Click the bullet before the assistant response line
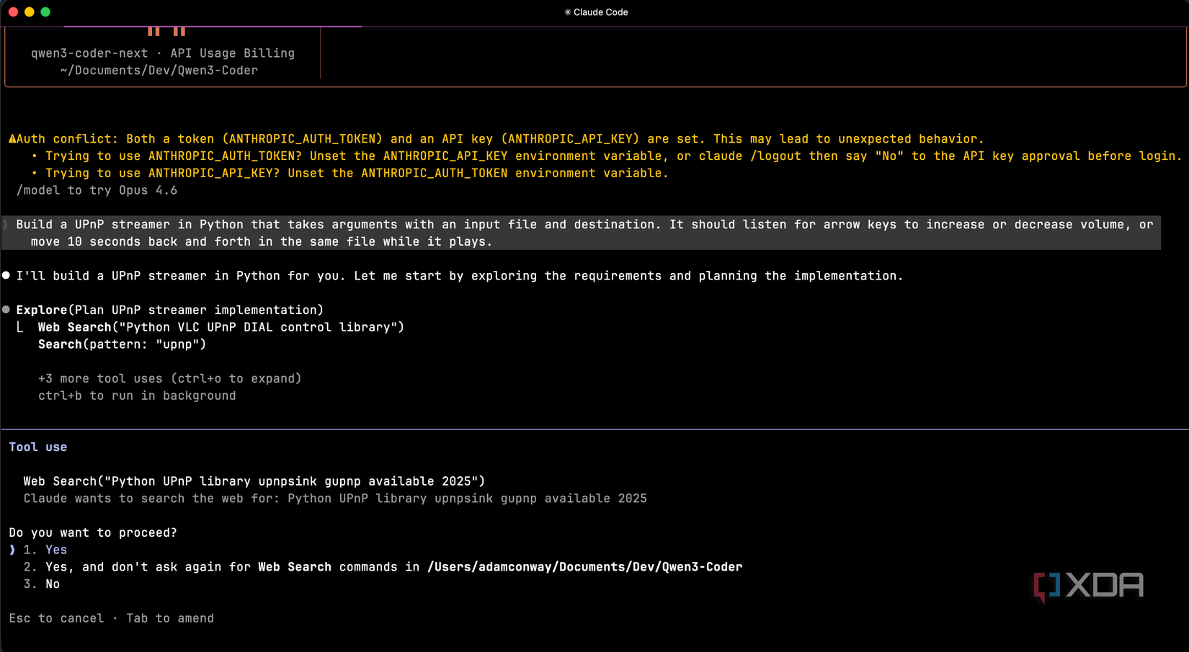This screenshot has height=652, width=1189. [x=6, y=275]
